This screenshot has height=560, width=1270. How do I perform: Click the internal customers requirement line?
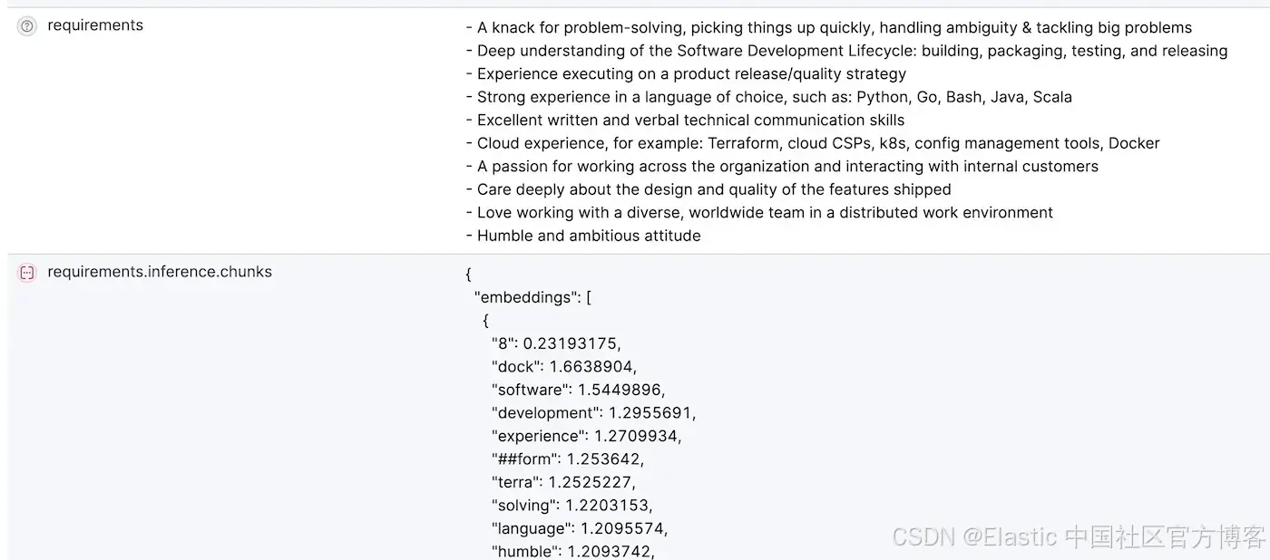[x=782, y=167]
